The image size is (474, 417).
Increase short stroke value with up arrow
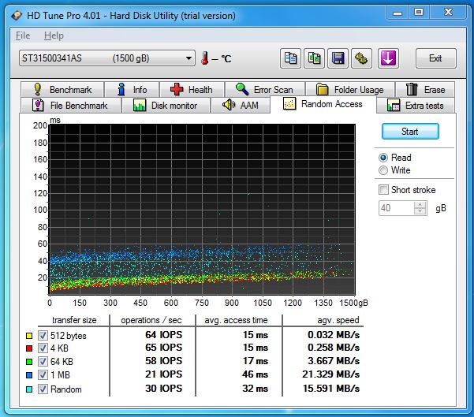click(x=420, y=205)
